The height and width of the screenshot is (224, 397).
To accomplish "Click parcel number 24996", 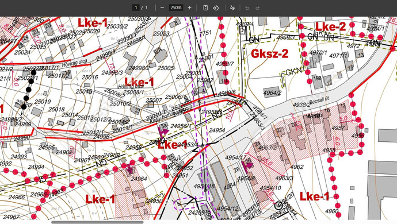I will click(101, 137).
